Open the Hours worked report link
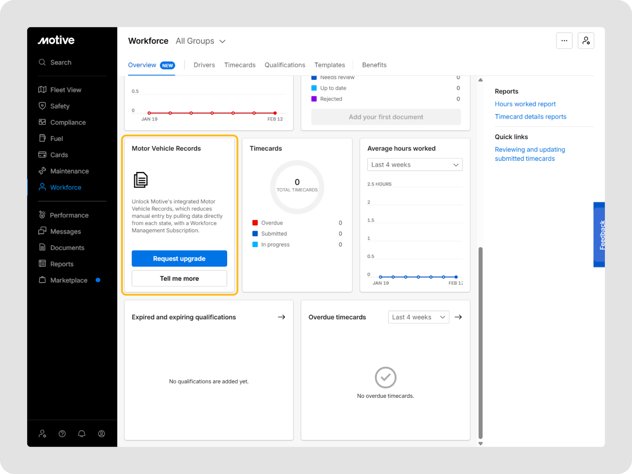Image resolution: width=632 pixels, height=474 pixels. tap(525, 104)
